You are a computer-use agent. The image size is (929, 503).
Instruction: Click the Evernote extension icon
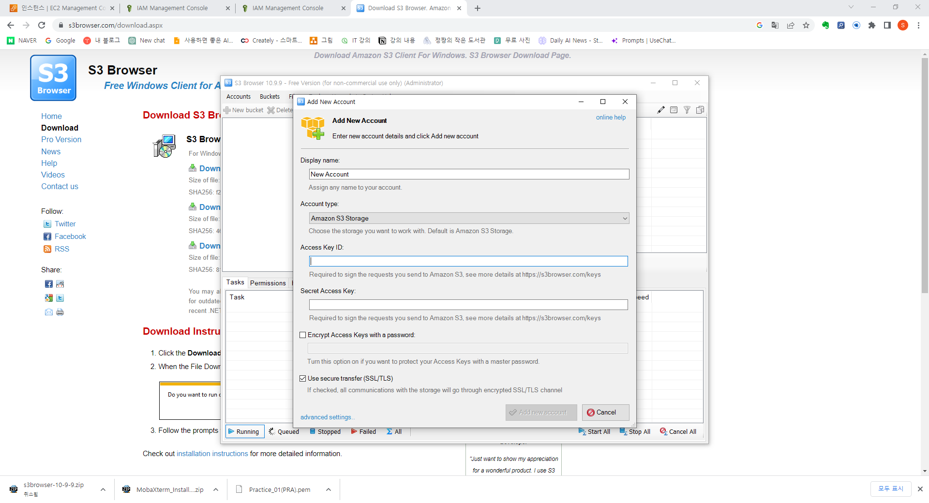click(x=825, y=25)
